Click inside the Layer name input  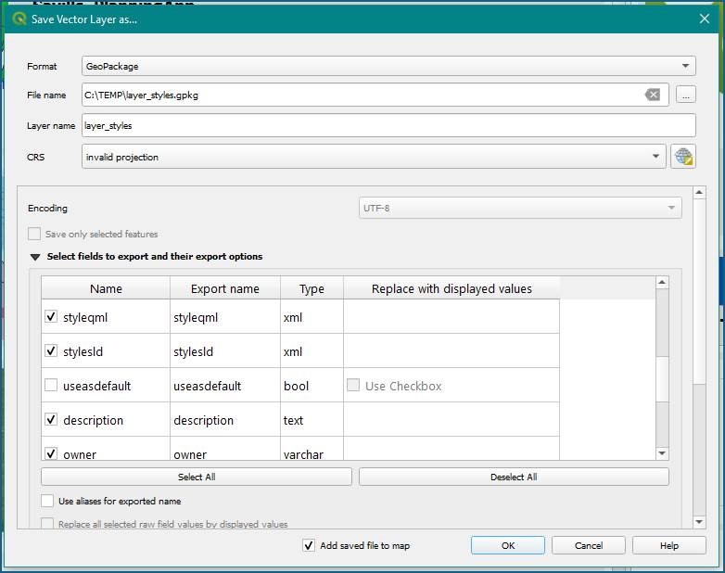[388, 126]
